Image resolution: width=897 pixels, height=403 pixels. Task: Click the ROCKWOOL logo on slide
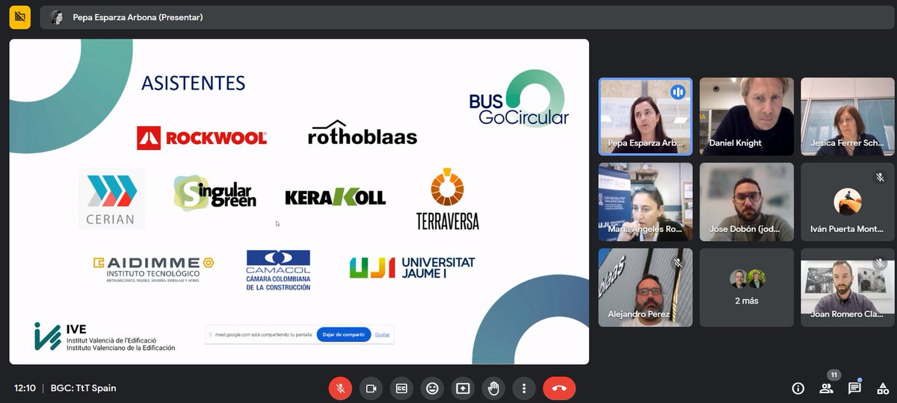point(202,137)
